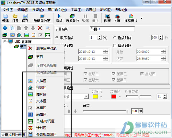Toggle the 星期日 checkbox
This screenshot has height=138, width=172.
pyautogui.click(x=114, y=80)
